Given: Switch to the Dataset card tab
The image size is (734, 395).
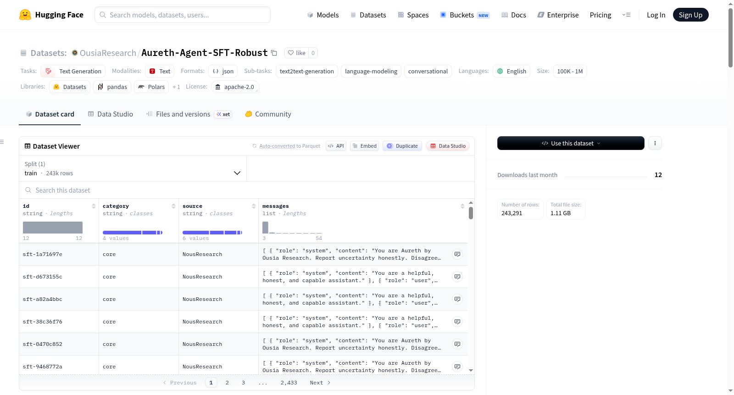Looking at the screenshot, I should click(50, 114).
